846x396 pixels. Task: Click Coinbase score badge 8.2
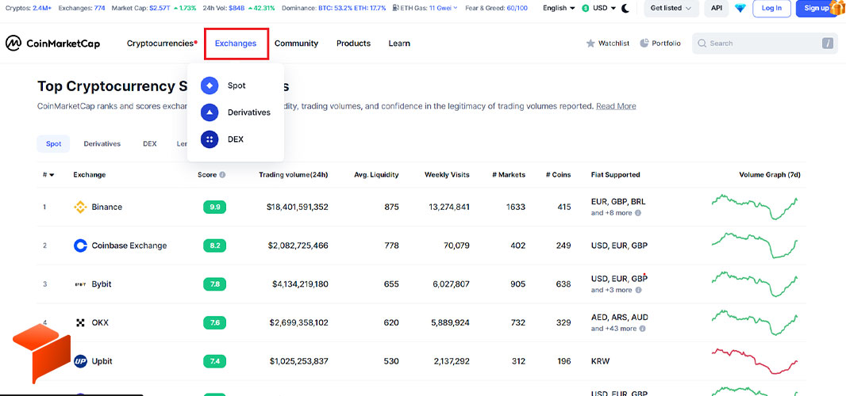tap(215, 246)
